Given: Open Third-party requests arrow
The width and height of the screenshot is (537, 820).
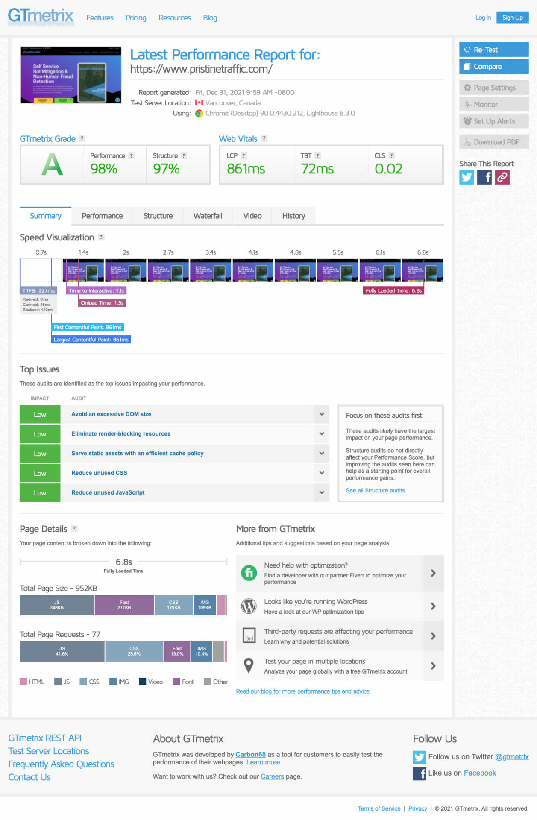Looking at the screenshot, I should tap(433, 636).
